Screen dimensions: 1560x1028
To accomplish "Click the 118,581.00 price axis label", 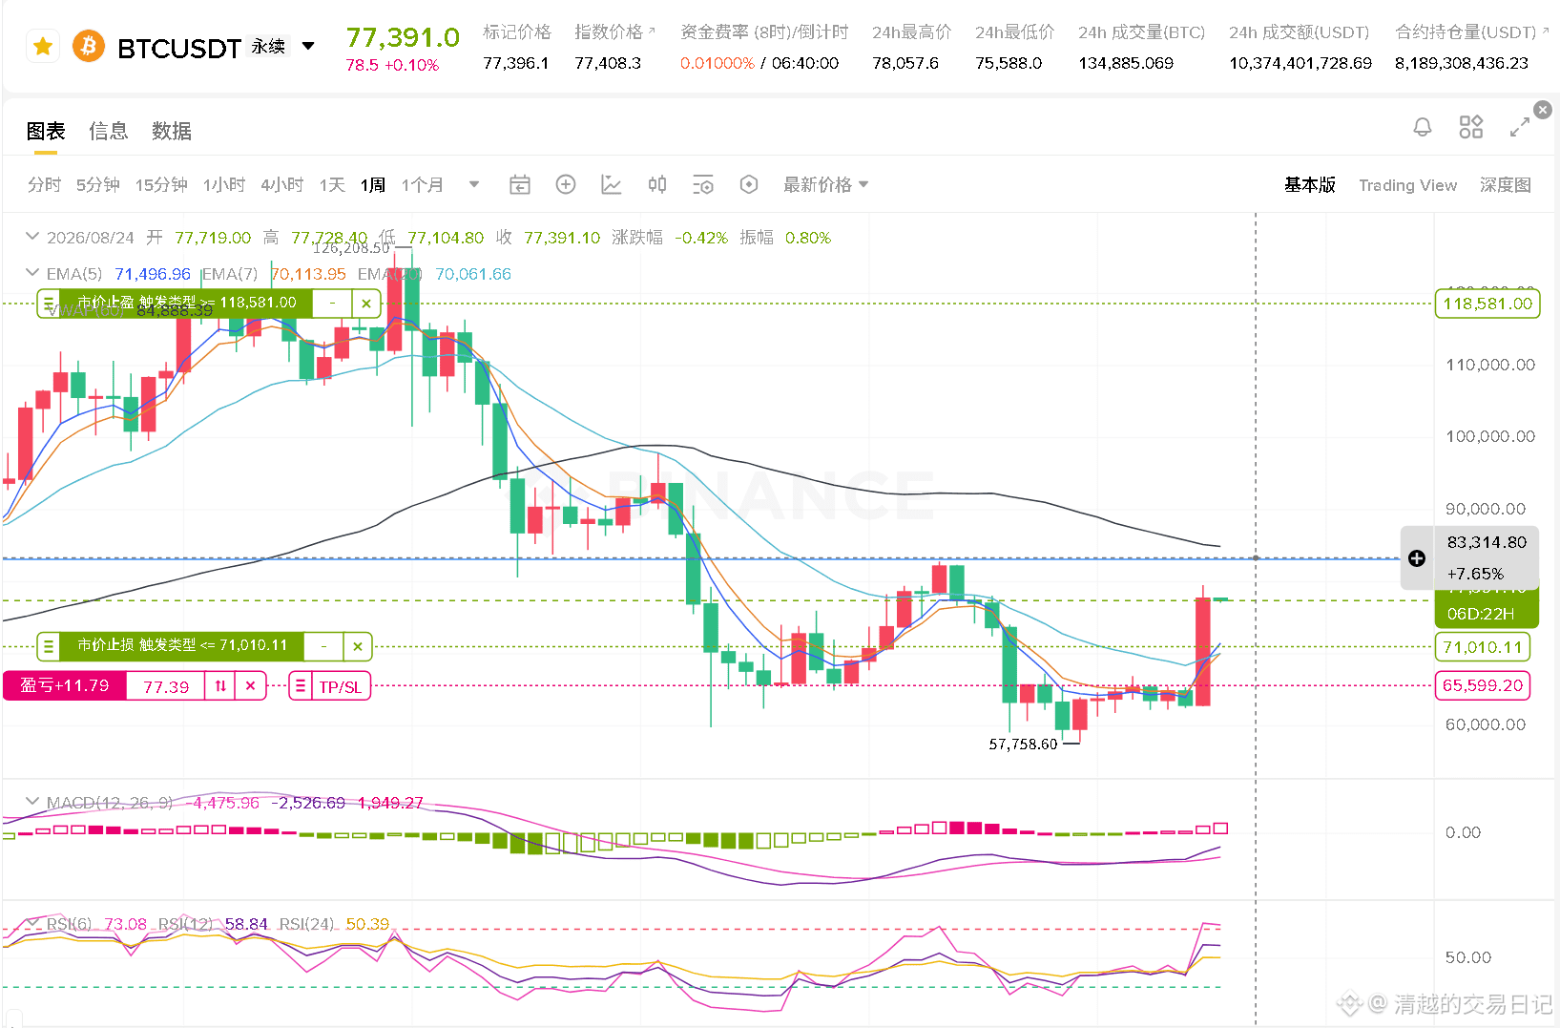I will pyautogui.click(x=1487, y=304).
